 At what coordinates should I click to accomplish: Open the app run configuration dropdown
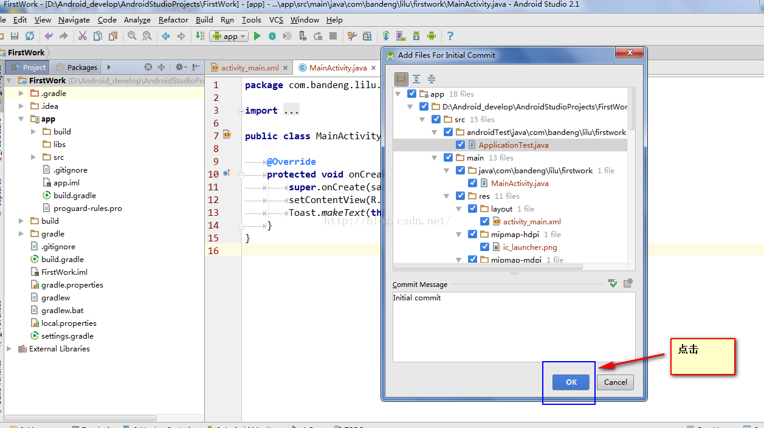click(x=229, y=36)
